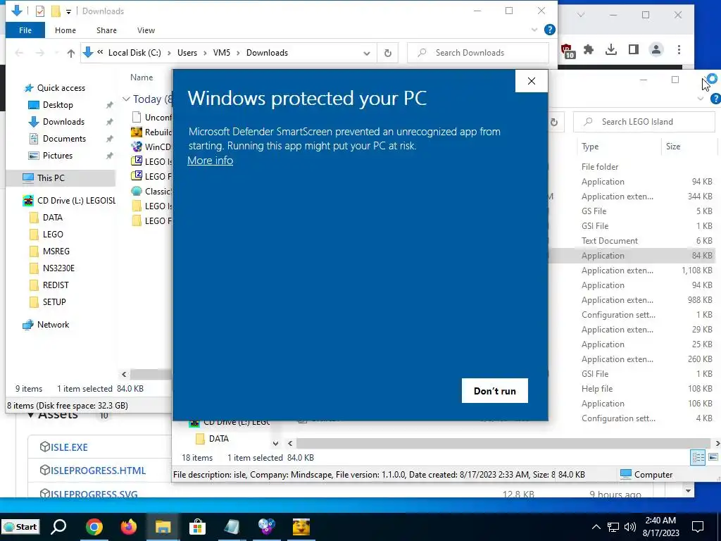
Task: Open Firefox from the taskbar
Action: click(129, 527)
